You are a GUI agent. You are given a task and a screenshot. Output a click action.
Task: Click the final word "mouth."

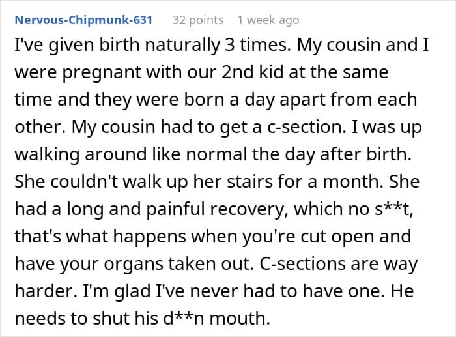(x=240, y=318)
